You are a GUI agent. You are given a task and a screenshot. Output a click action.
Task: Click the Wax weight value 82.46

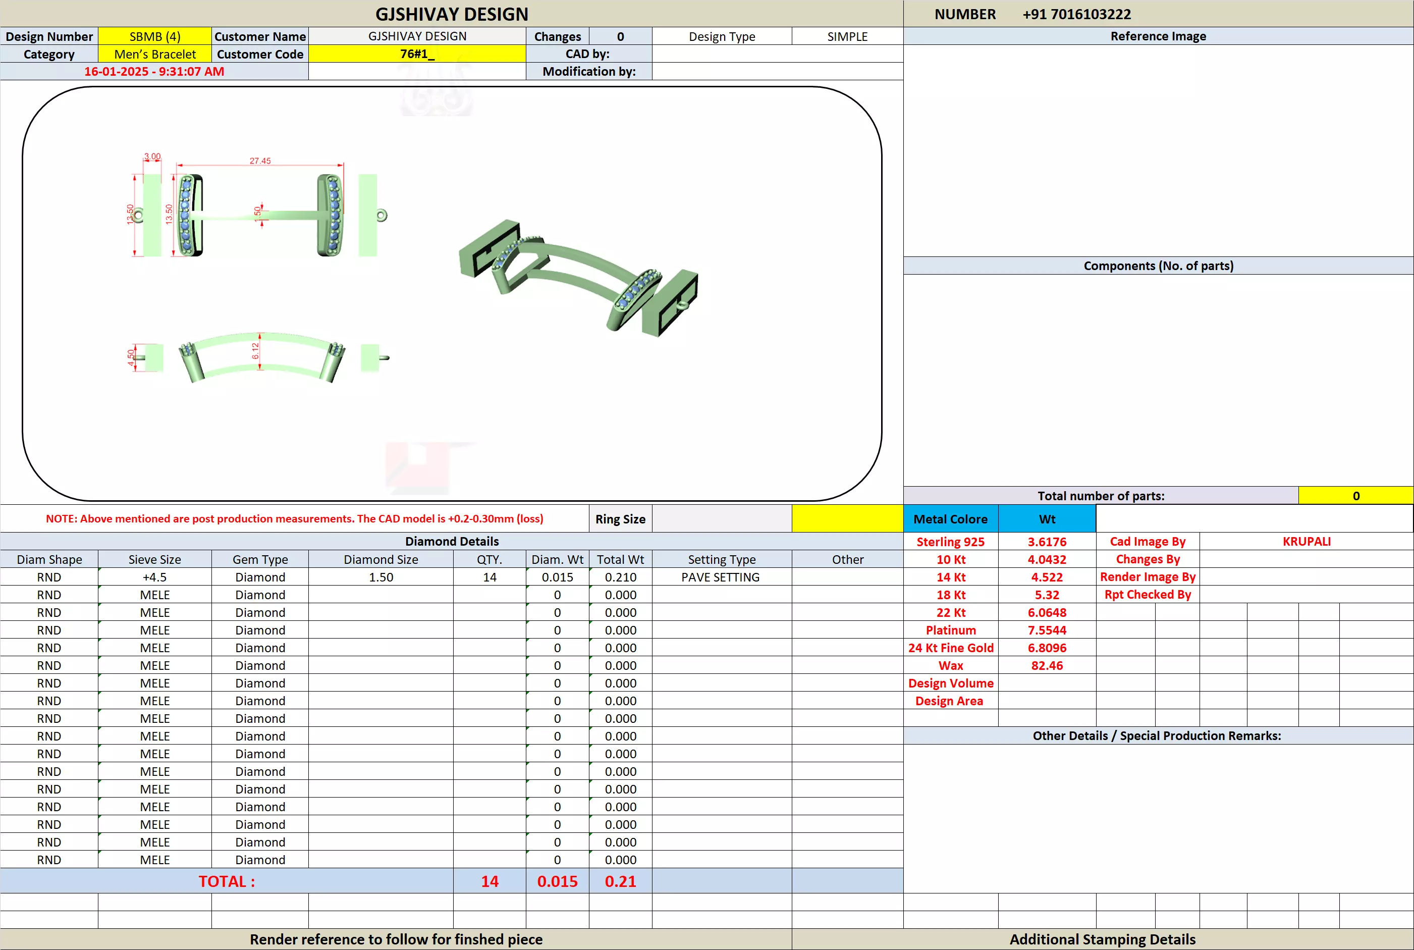coord(1047,665)
